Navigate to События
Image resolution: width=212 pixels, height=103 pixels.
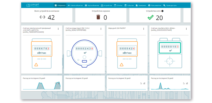point(129,5)
